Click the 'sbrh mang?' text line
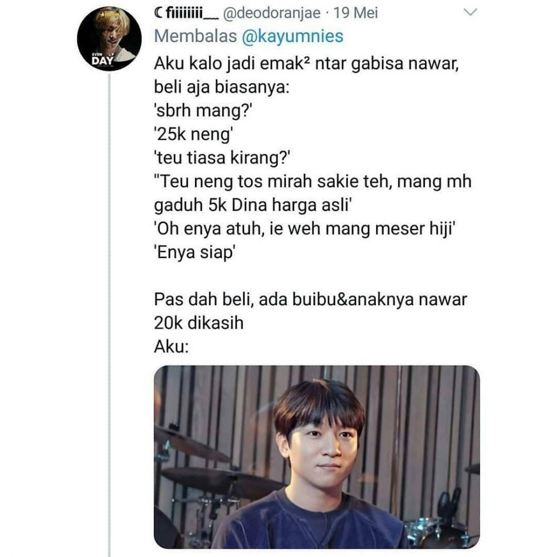 pos(203,111)
